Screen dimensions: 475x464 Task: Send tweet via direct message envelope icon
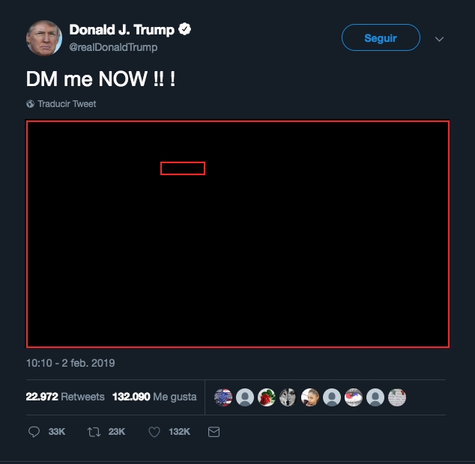[x=214, y=432]
